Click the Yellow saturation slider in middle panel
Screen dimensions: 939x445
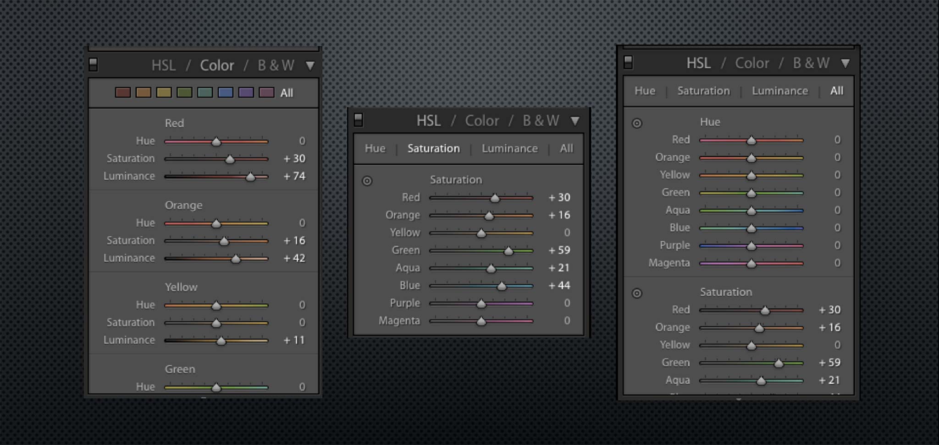[481, 233]
